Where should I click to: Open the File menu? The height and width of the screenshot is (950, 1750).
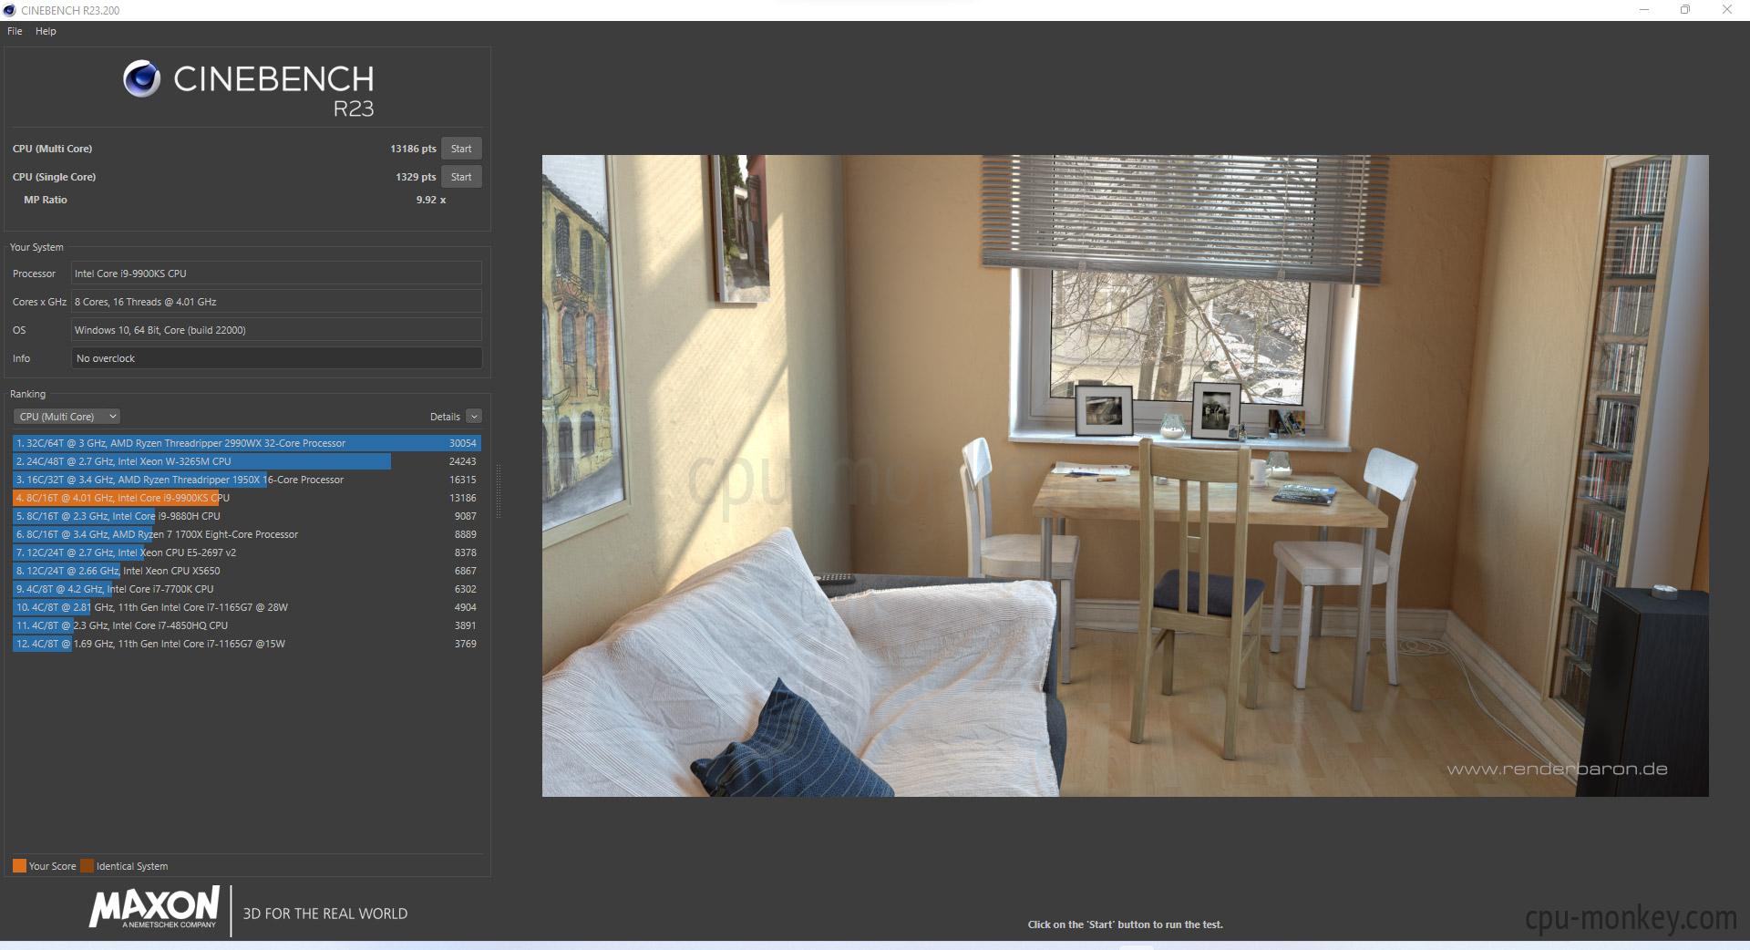[x=15, y=31]
